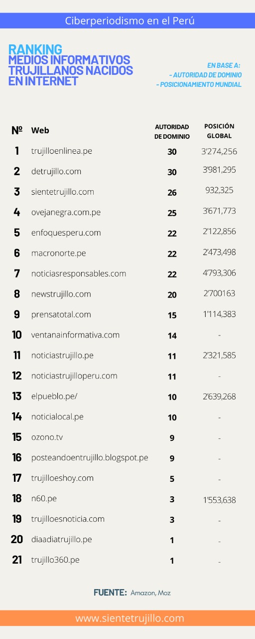Open posteandoentrujillo.blogspot.pe entry
Image resolution: width=255 pixels, height=639 pixels.
point(90,458)
